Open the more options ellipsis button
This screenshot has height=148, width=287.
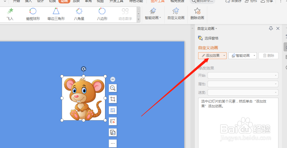[x=113, y=143]
